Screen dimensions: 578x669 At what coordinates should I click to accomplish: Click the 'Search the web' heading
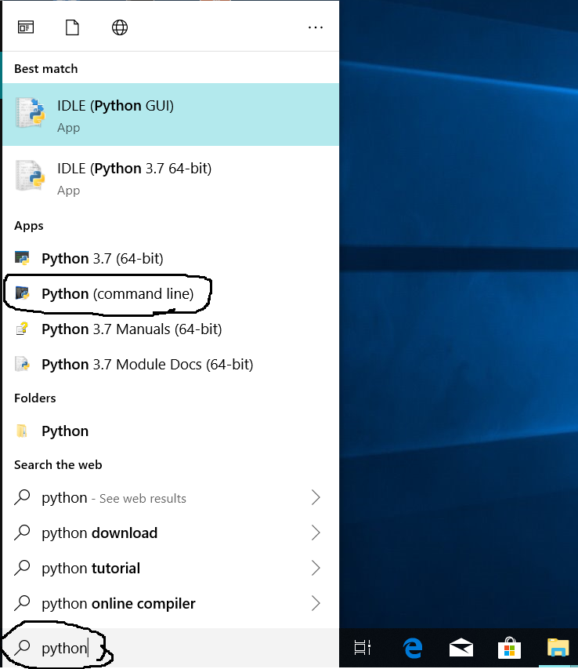(x=58, y=464)
